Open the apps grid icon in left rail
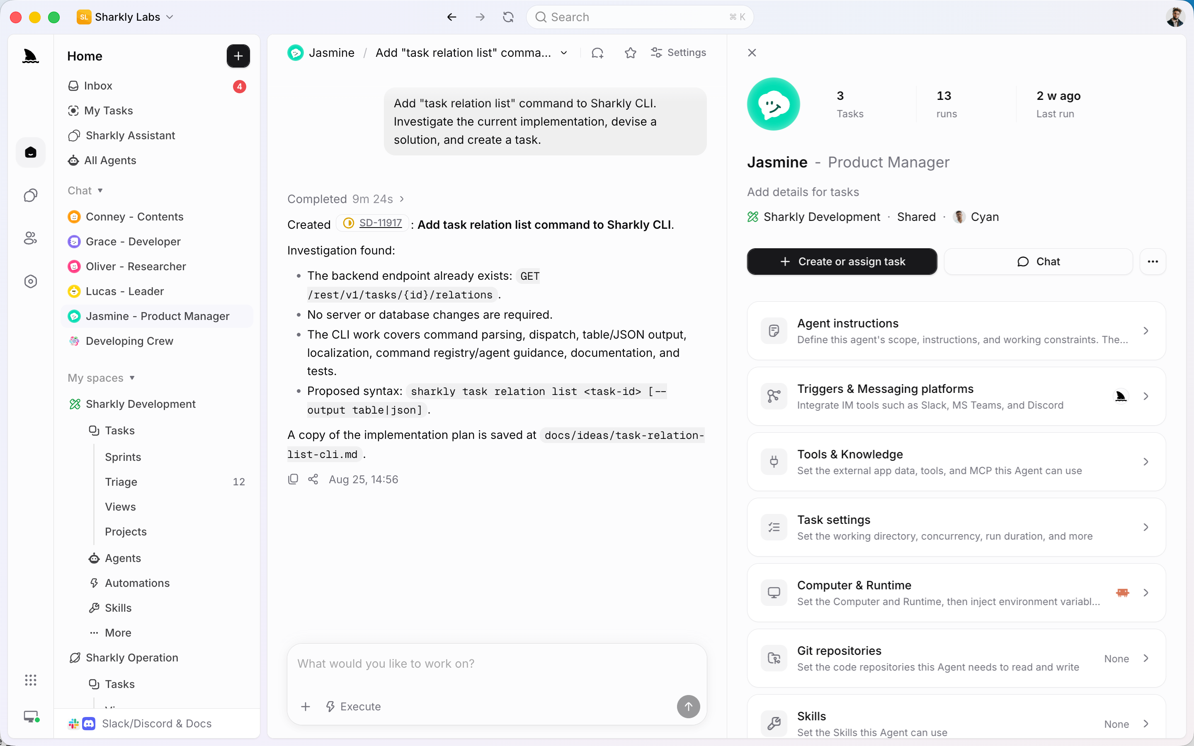1194x746 pixels. click(x=31, y=681)
